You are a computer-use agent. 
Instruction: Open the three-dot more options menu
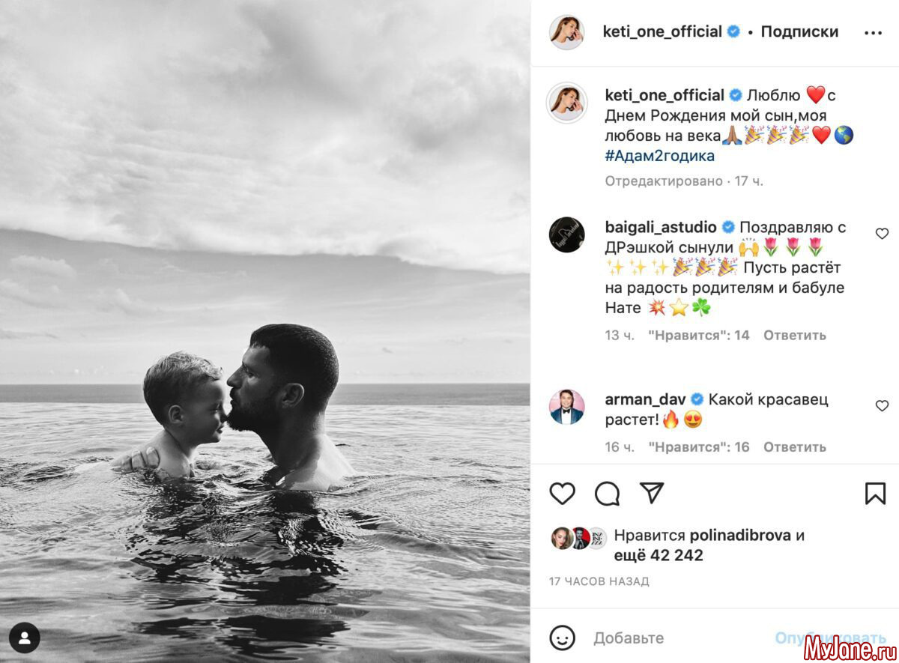(x=873, y=33)
